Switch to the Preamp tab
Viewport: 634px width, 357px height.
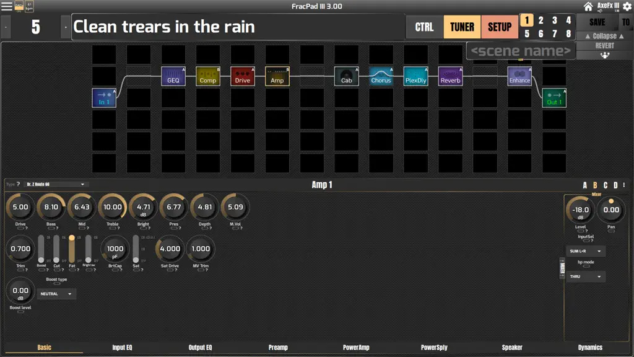pyautogui.click(x=278, y=347)
